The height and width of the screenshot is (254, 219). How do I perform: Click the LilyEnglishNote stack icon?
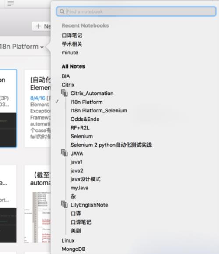pos(64,204)
